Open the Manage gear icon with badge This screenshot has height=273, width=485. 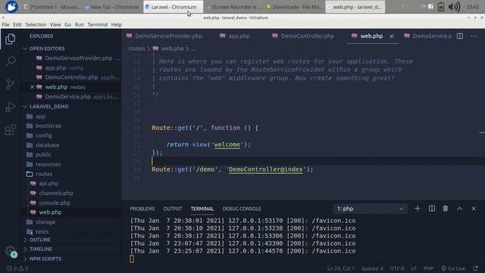coord(11,251)
